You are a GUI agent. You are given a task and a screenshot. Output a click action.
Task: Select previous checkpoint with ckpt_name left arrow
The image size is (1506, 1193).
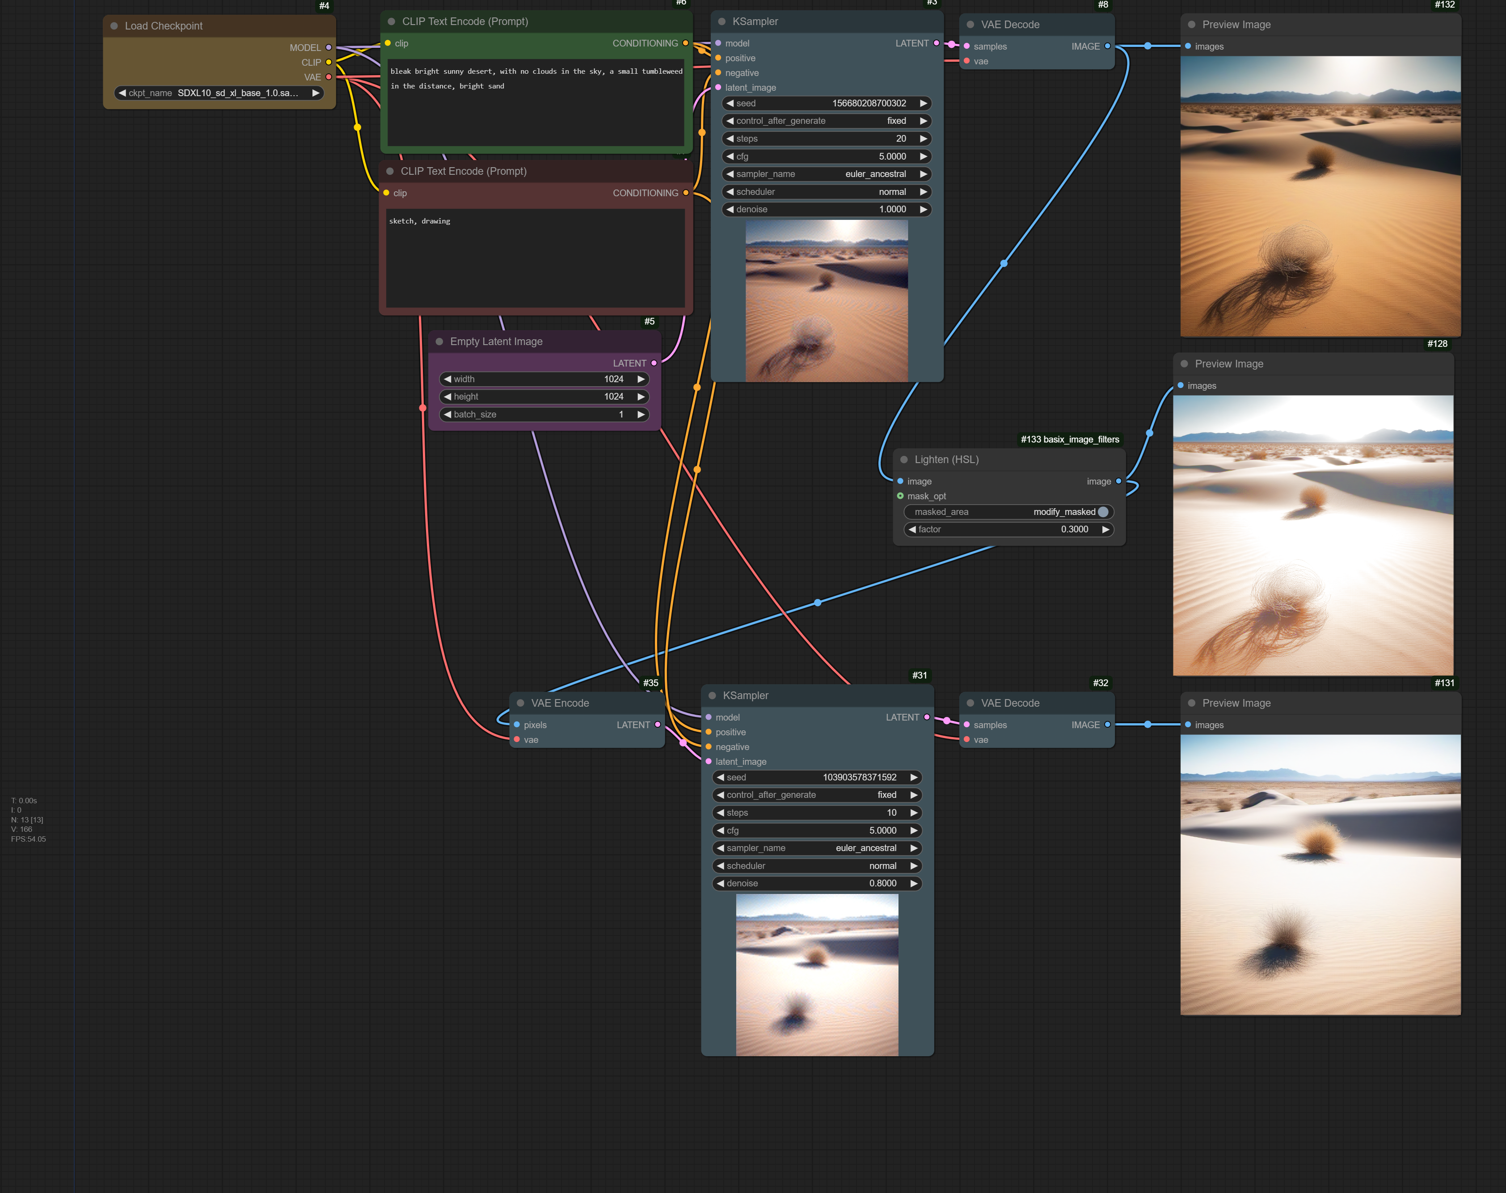click(122, 93)
